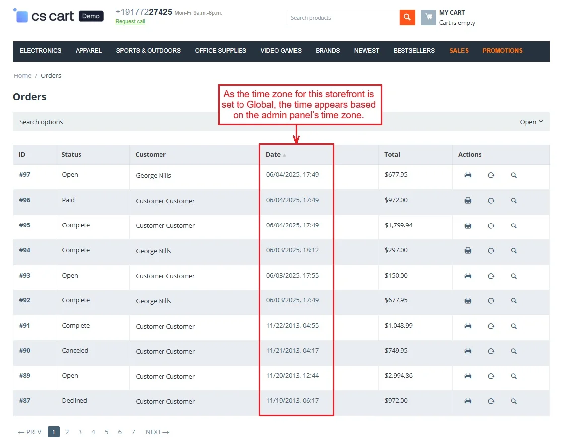Select the Video Games category

tap(281, 51)
